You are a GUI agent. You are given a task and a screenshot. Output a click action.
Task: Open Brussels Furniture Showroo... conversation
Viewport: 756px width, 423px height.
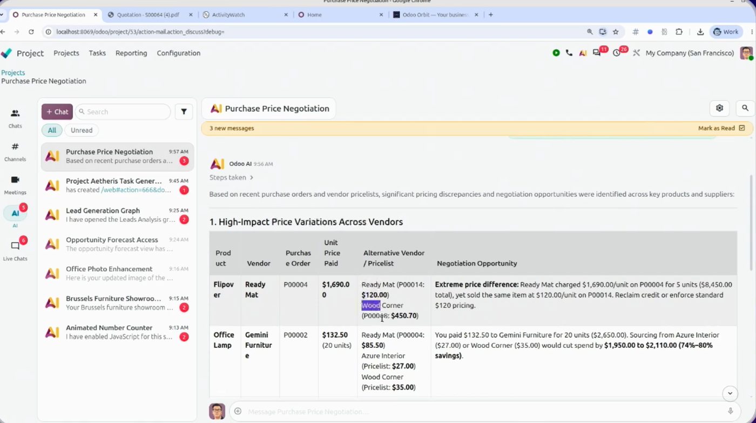point(117,303)
